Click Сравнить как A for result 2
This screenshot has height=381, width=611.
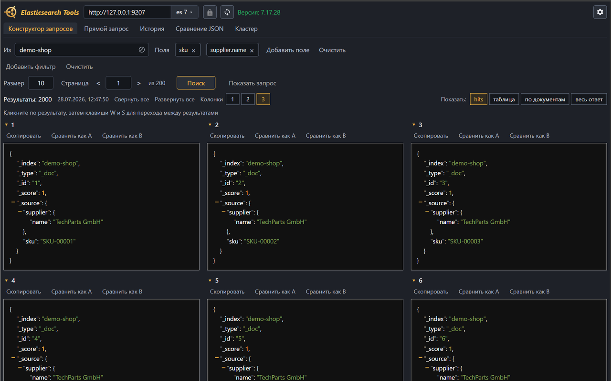coord(275,136)
